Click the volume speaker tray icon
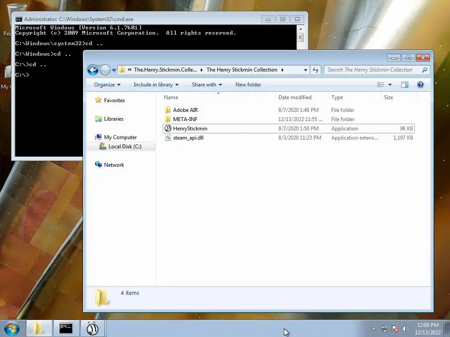The height and width of the screenshot is (337, 450). coord(405,329)
